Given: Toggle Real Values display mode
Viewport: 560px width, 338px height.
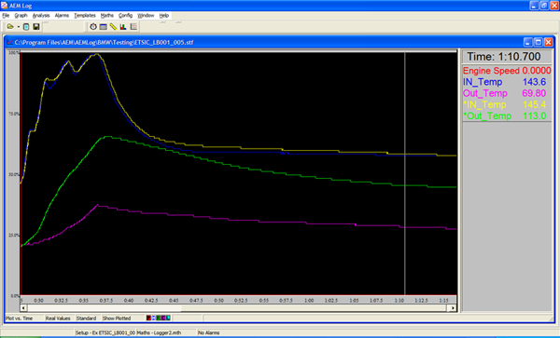Looking at the screenshot, I should pos(58,318).
